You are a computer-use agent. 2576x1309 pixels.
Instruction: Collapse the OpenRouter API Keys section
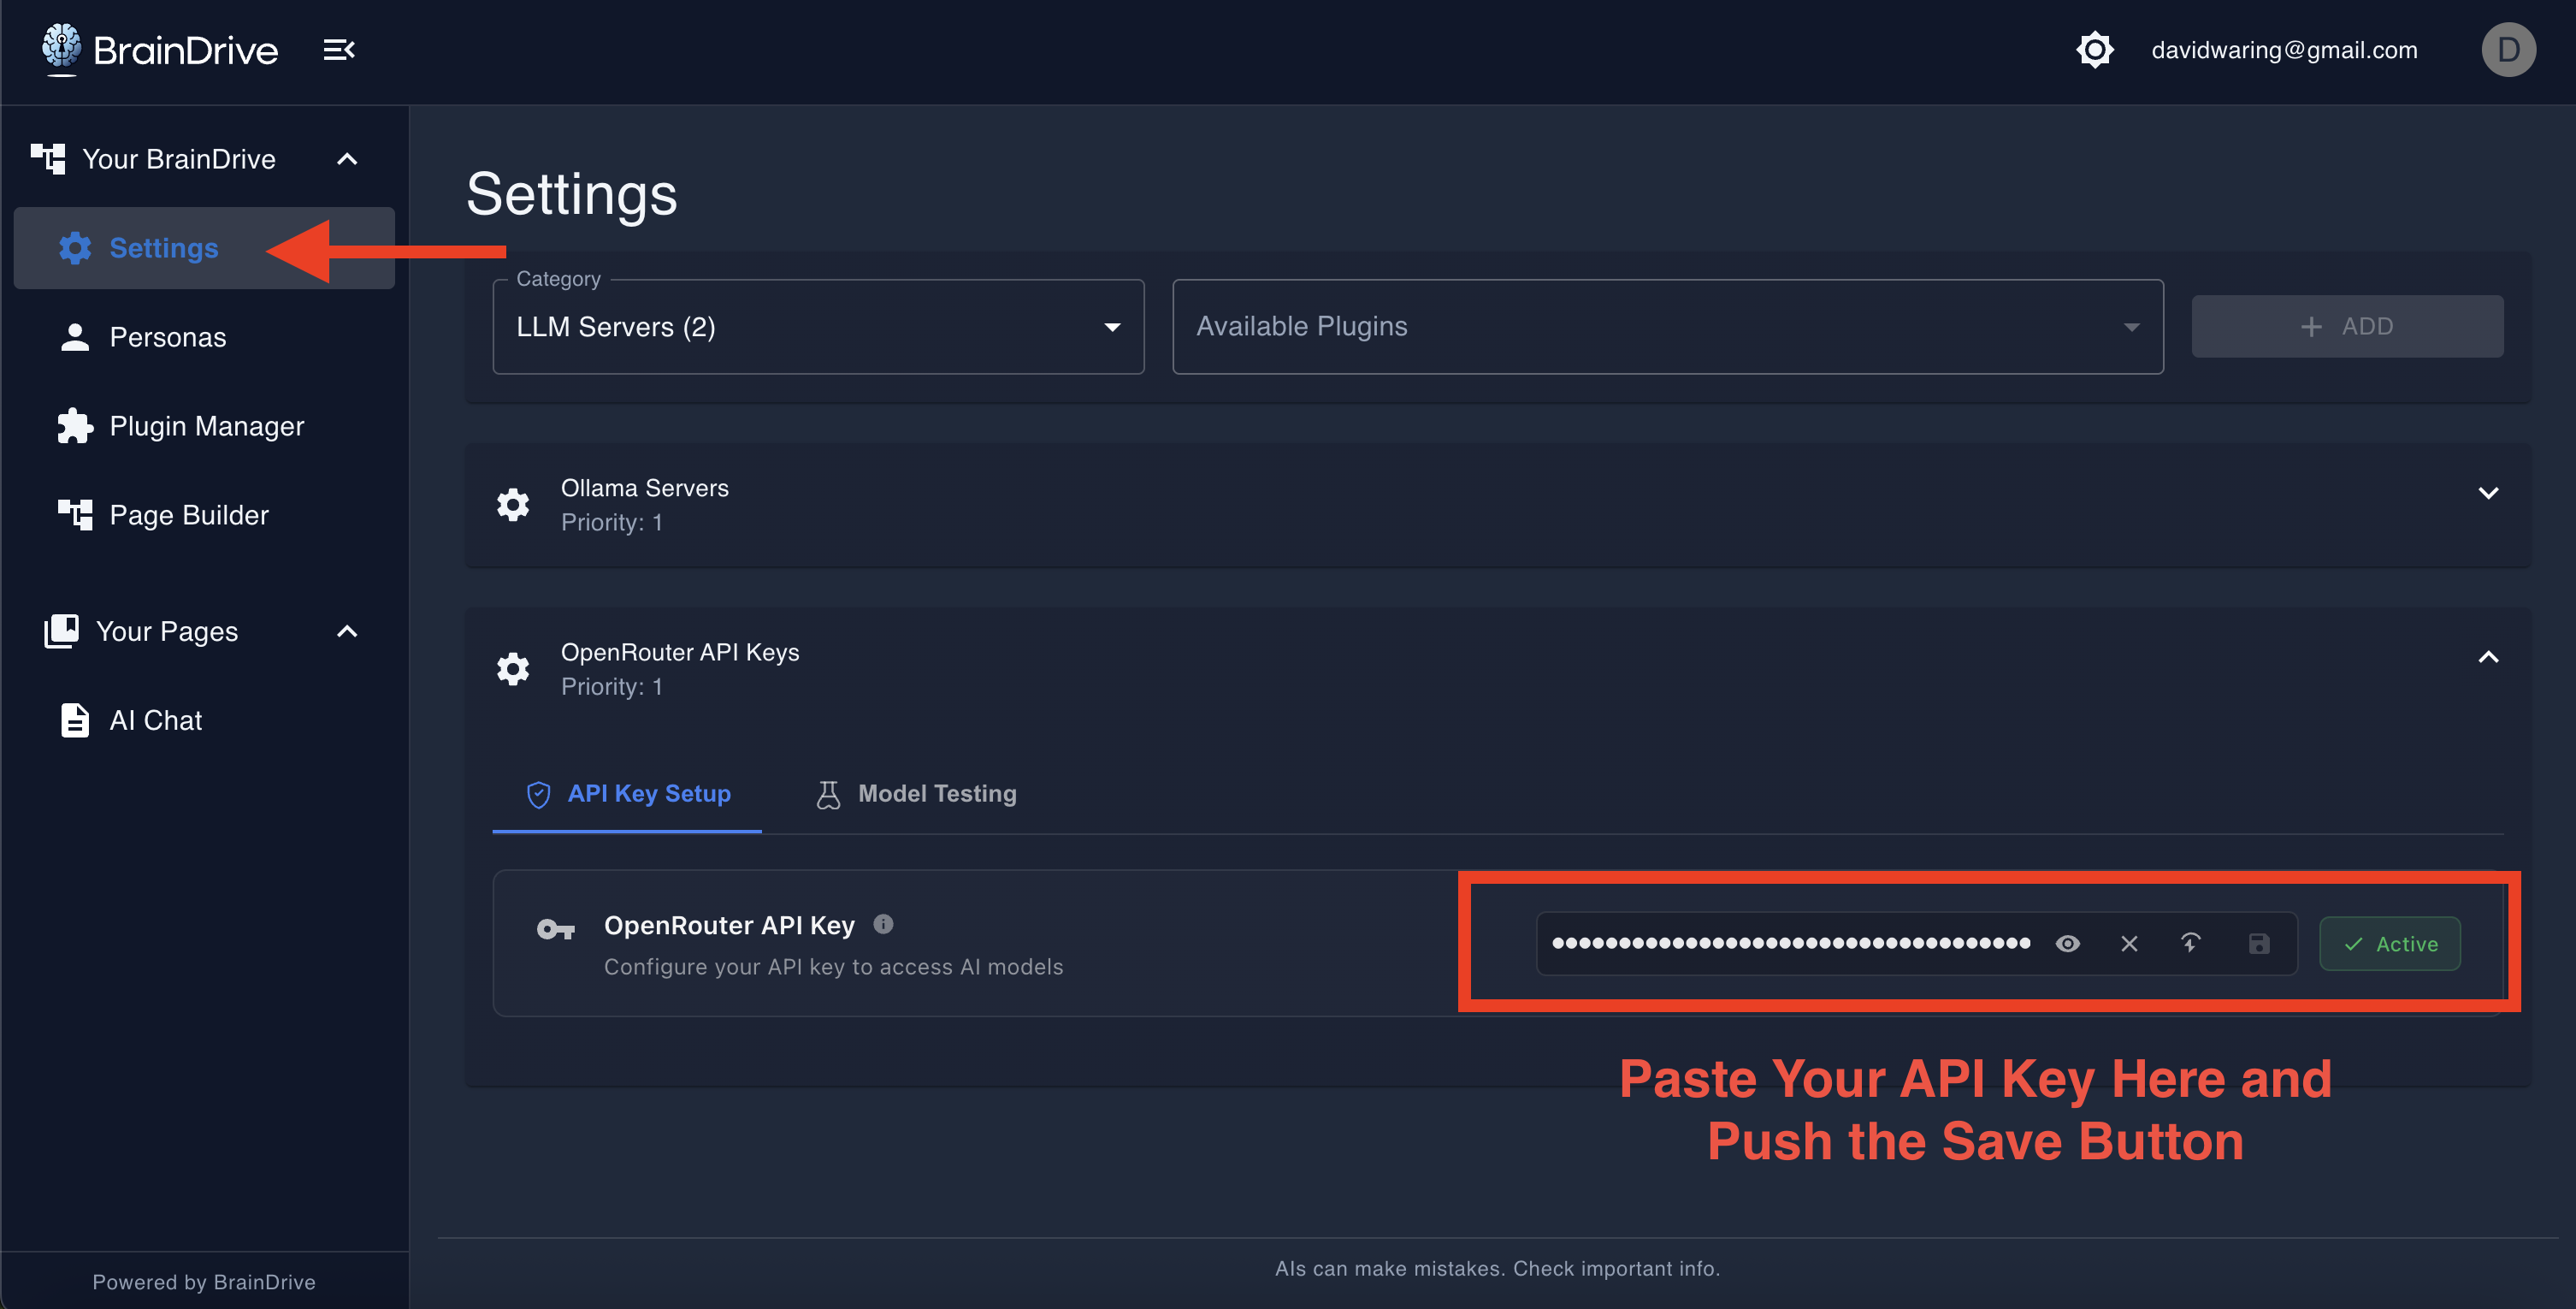tap(2488, 657)
